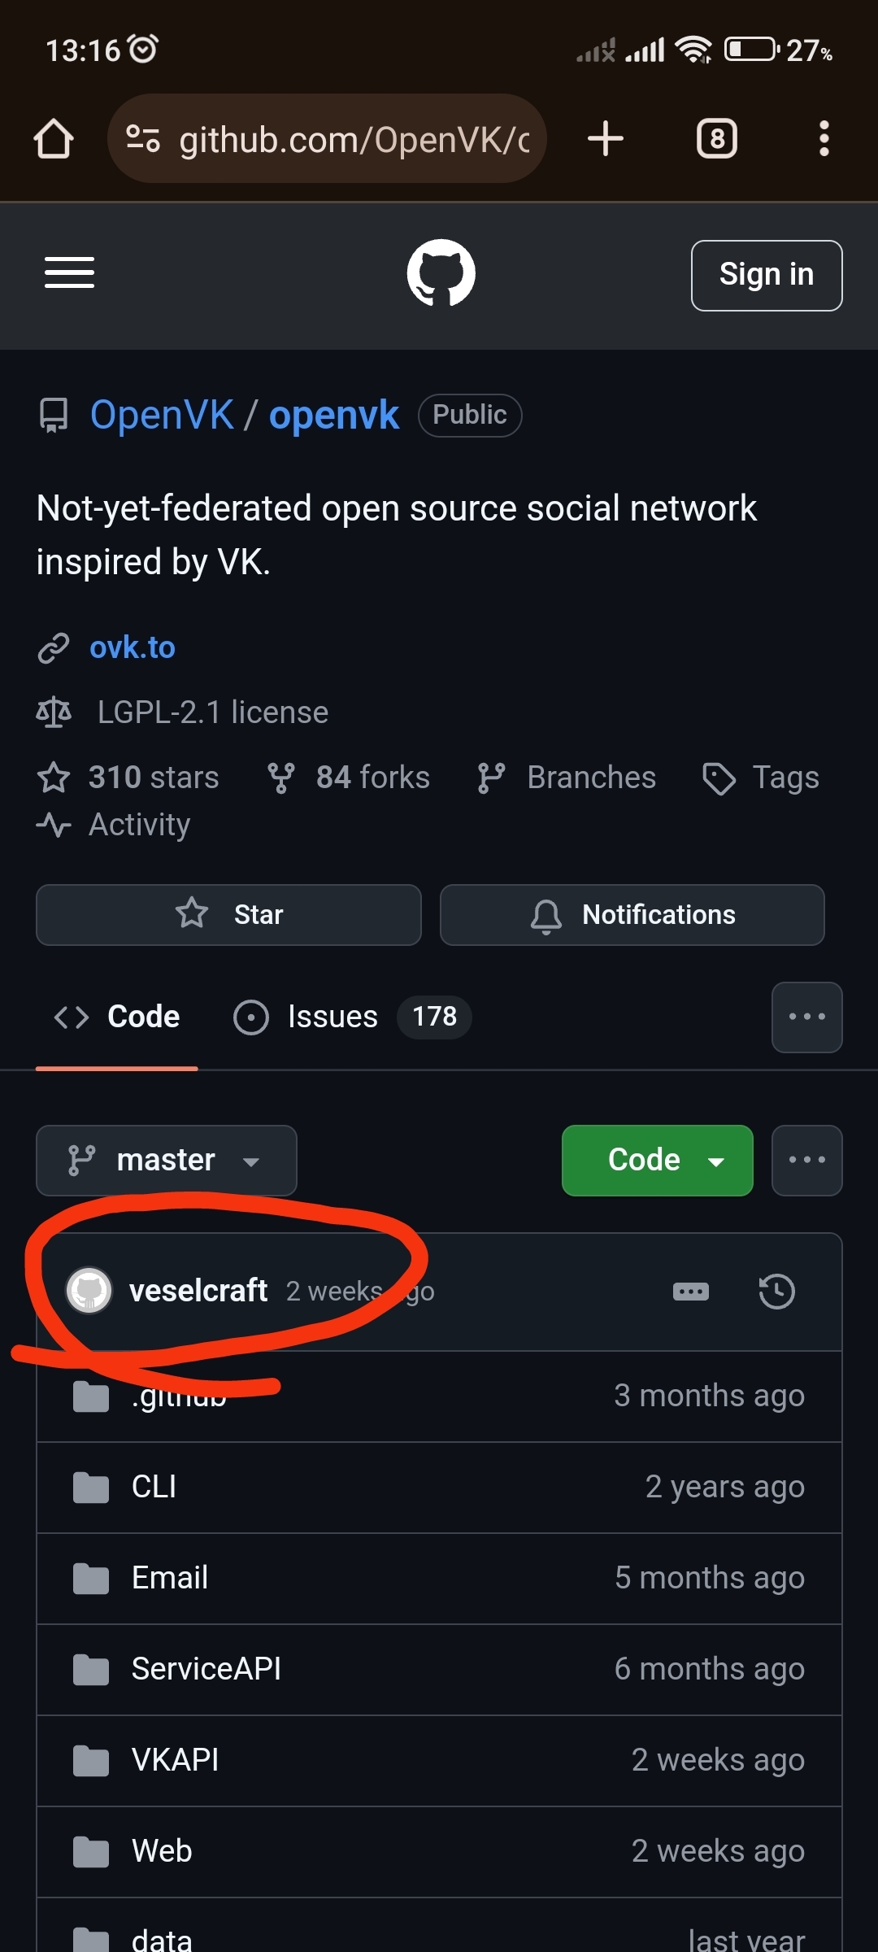Expand the green Code dropdown

[x=657, y=1161]
